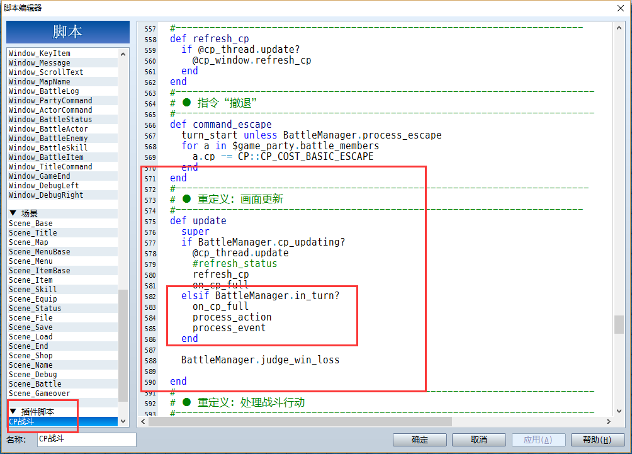Click the 帮助(H) button
Viewport: 632px width, 454px height.
tap(597, 440)
